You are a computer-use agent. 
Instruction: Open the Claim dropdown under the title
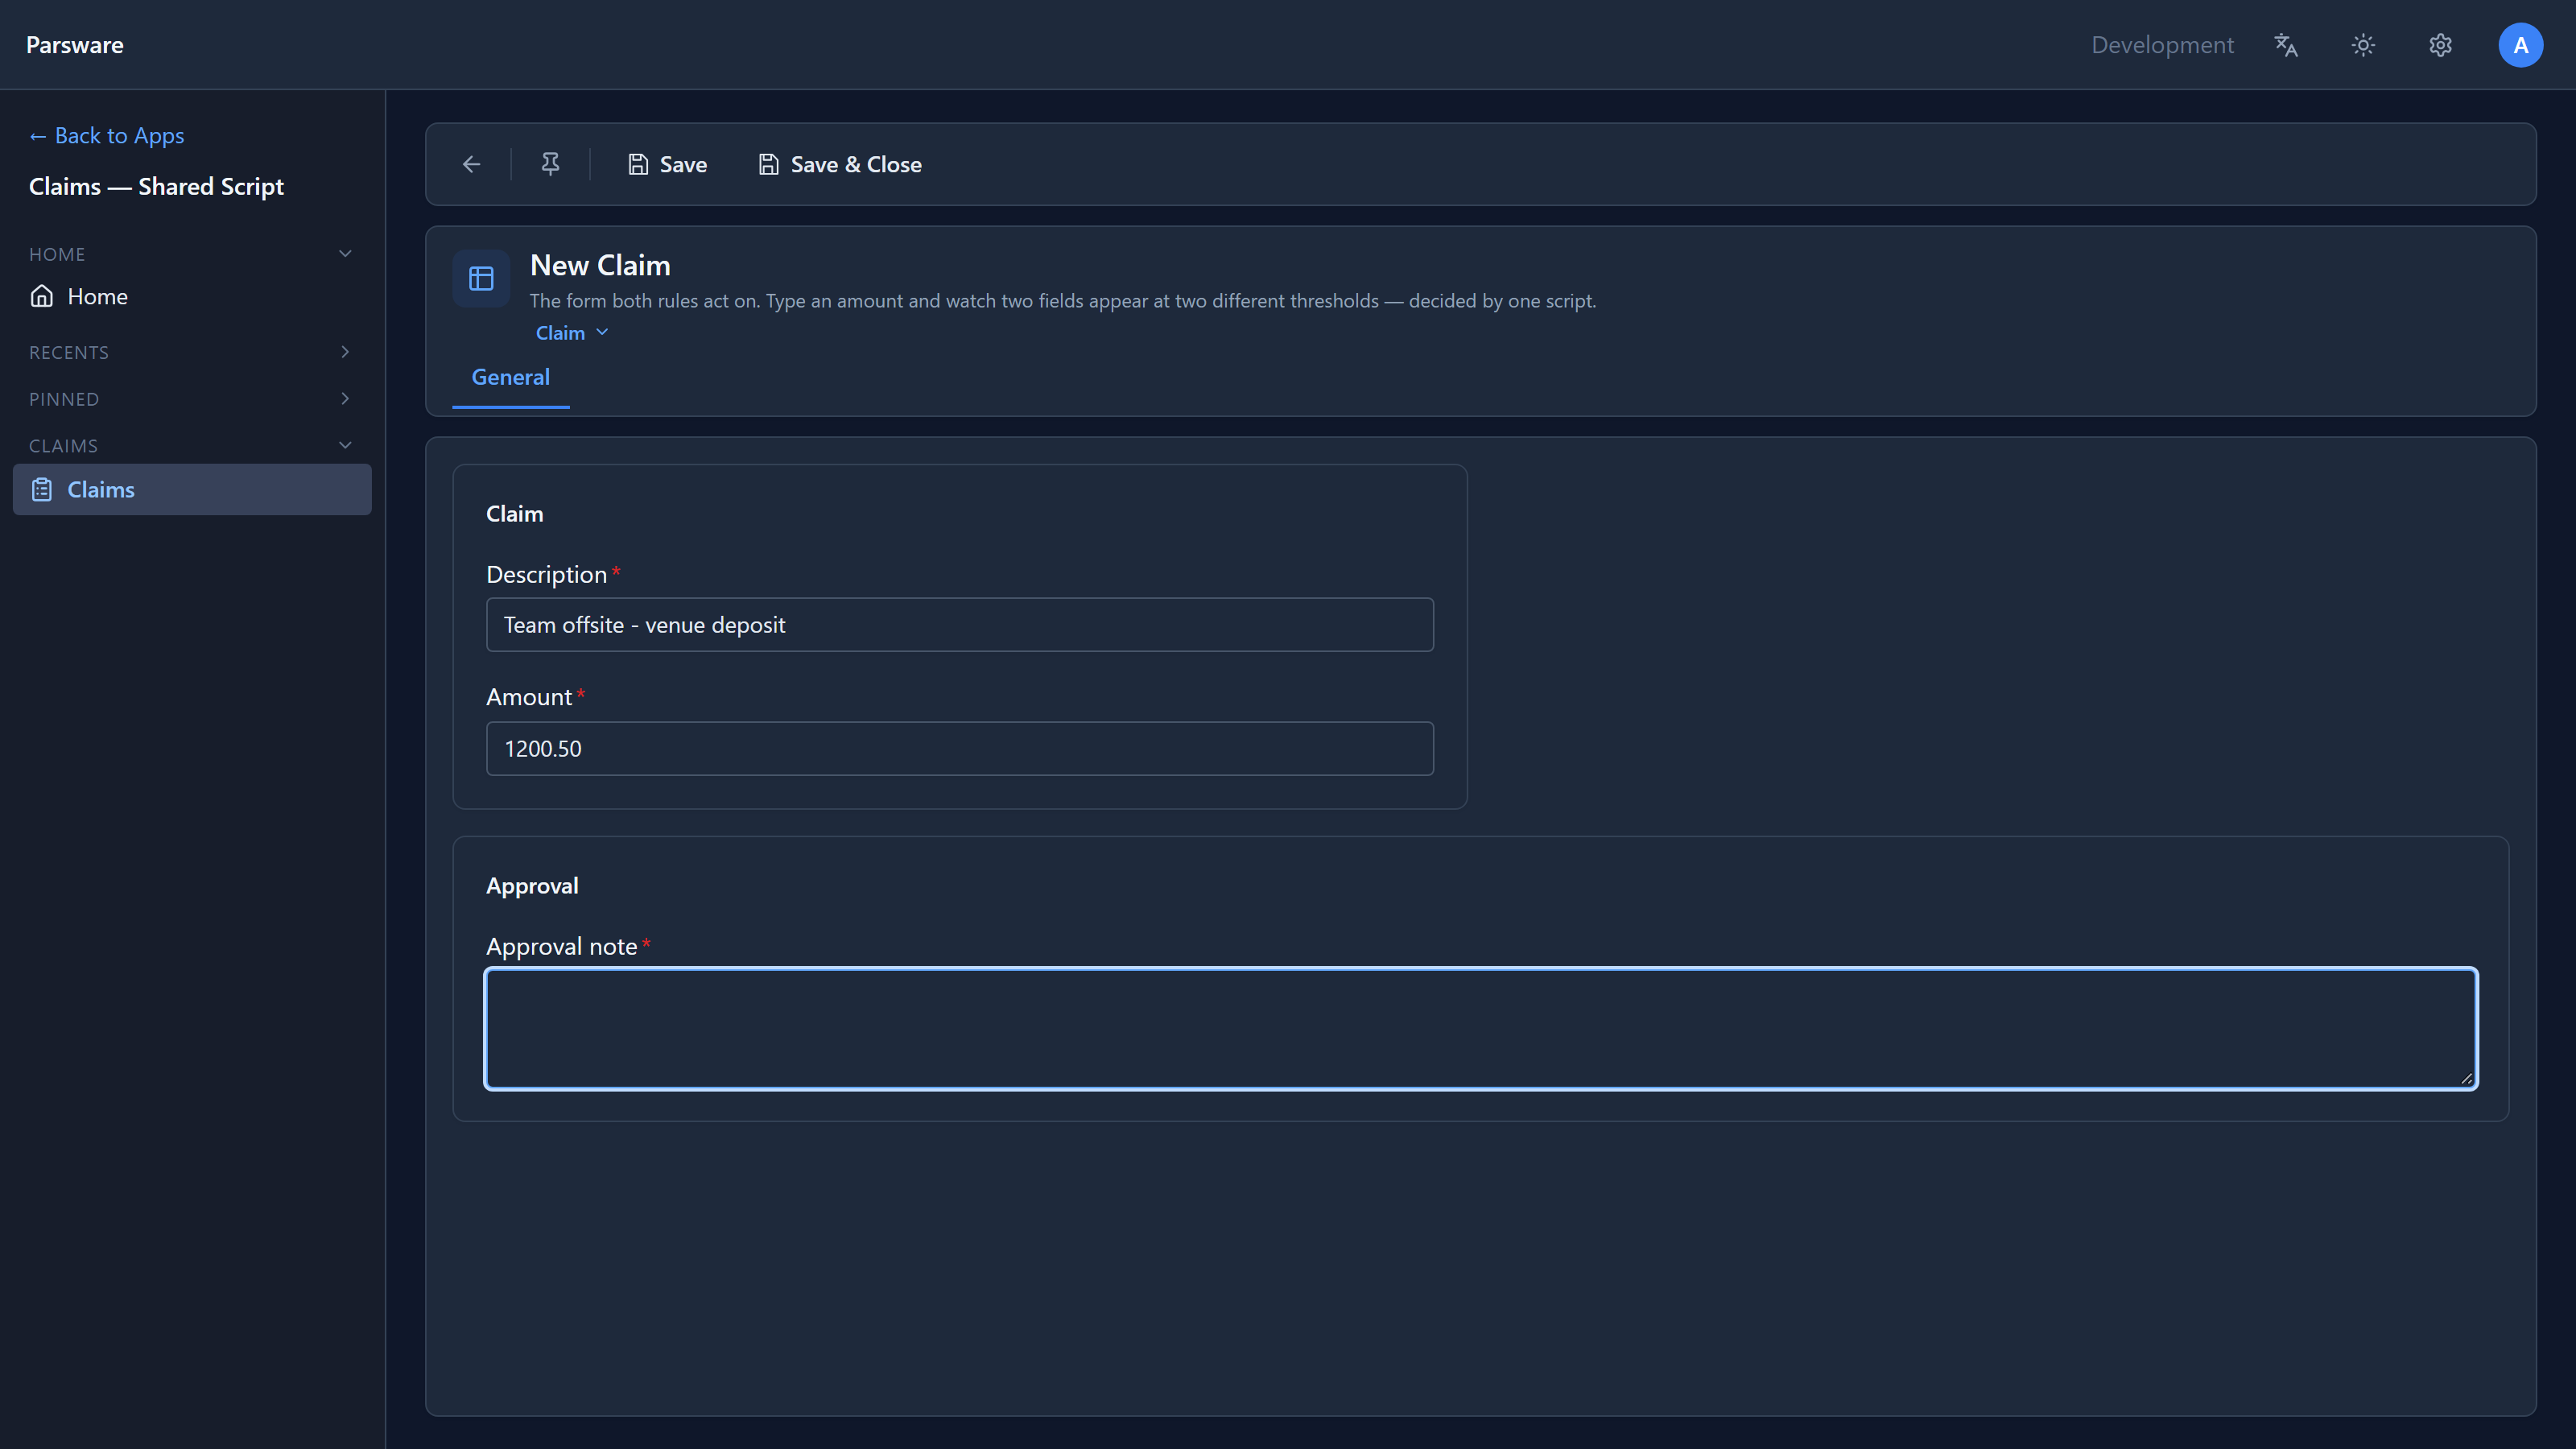(572, 333)
